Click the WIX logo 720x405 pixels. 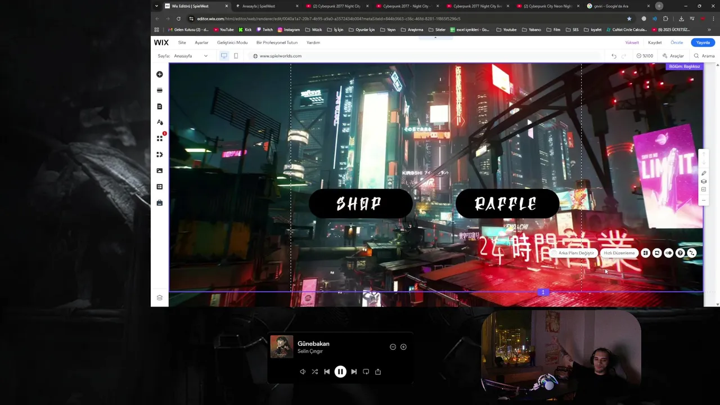click(161, 43)
